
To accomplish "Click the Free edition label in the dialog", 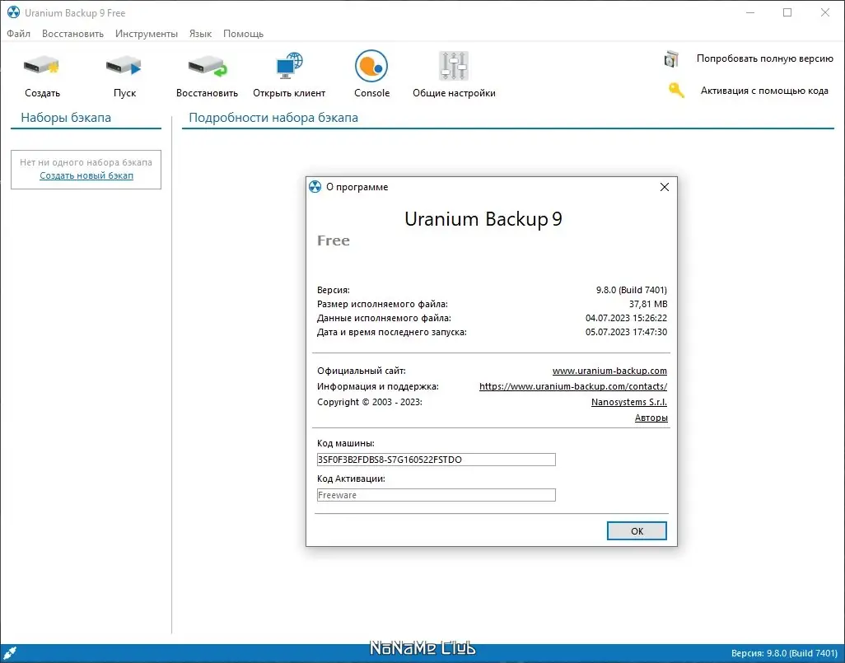I will (x=333, y=240).
